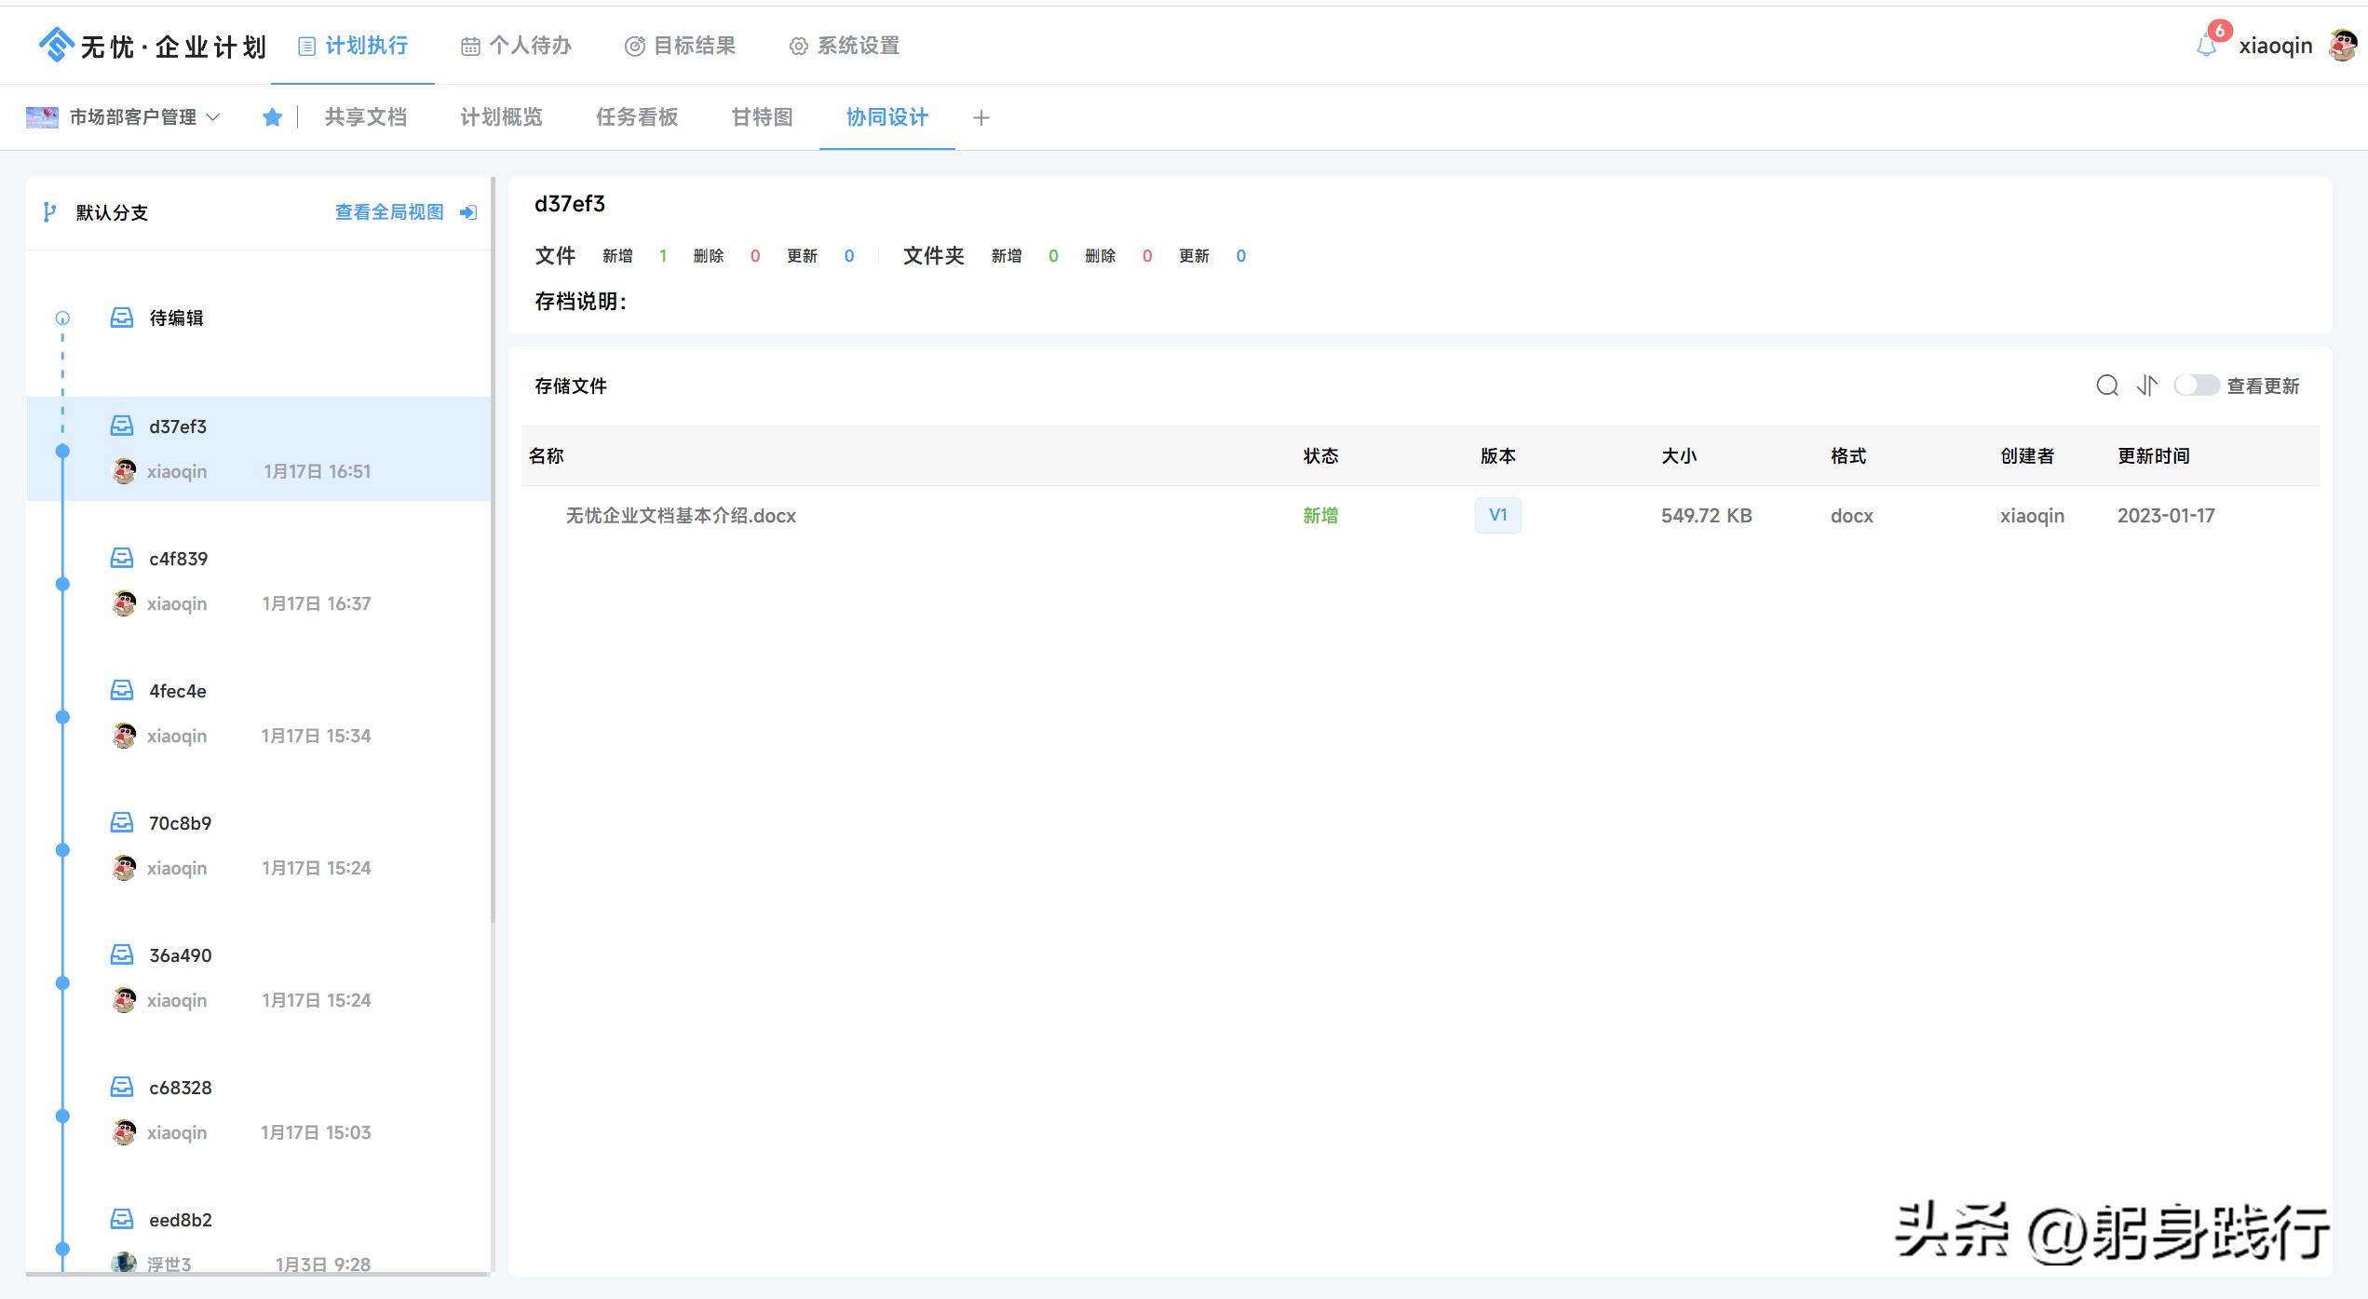
Task: Click the timeline dot for 70c8b9
Action: point(62,849)
